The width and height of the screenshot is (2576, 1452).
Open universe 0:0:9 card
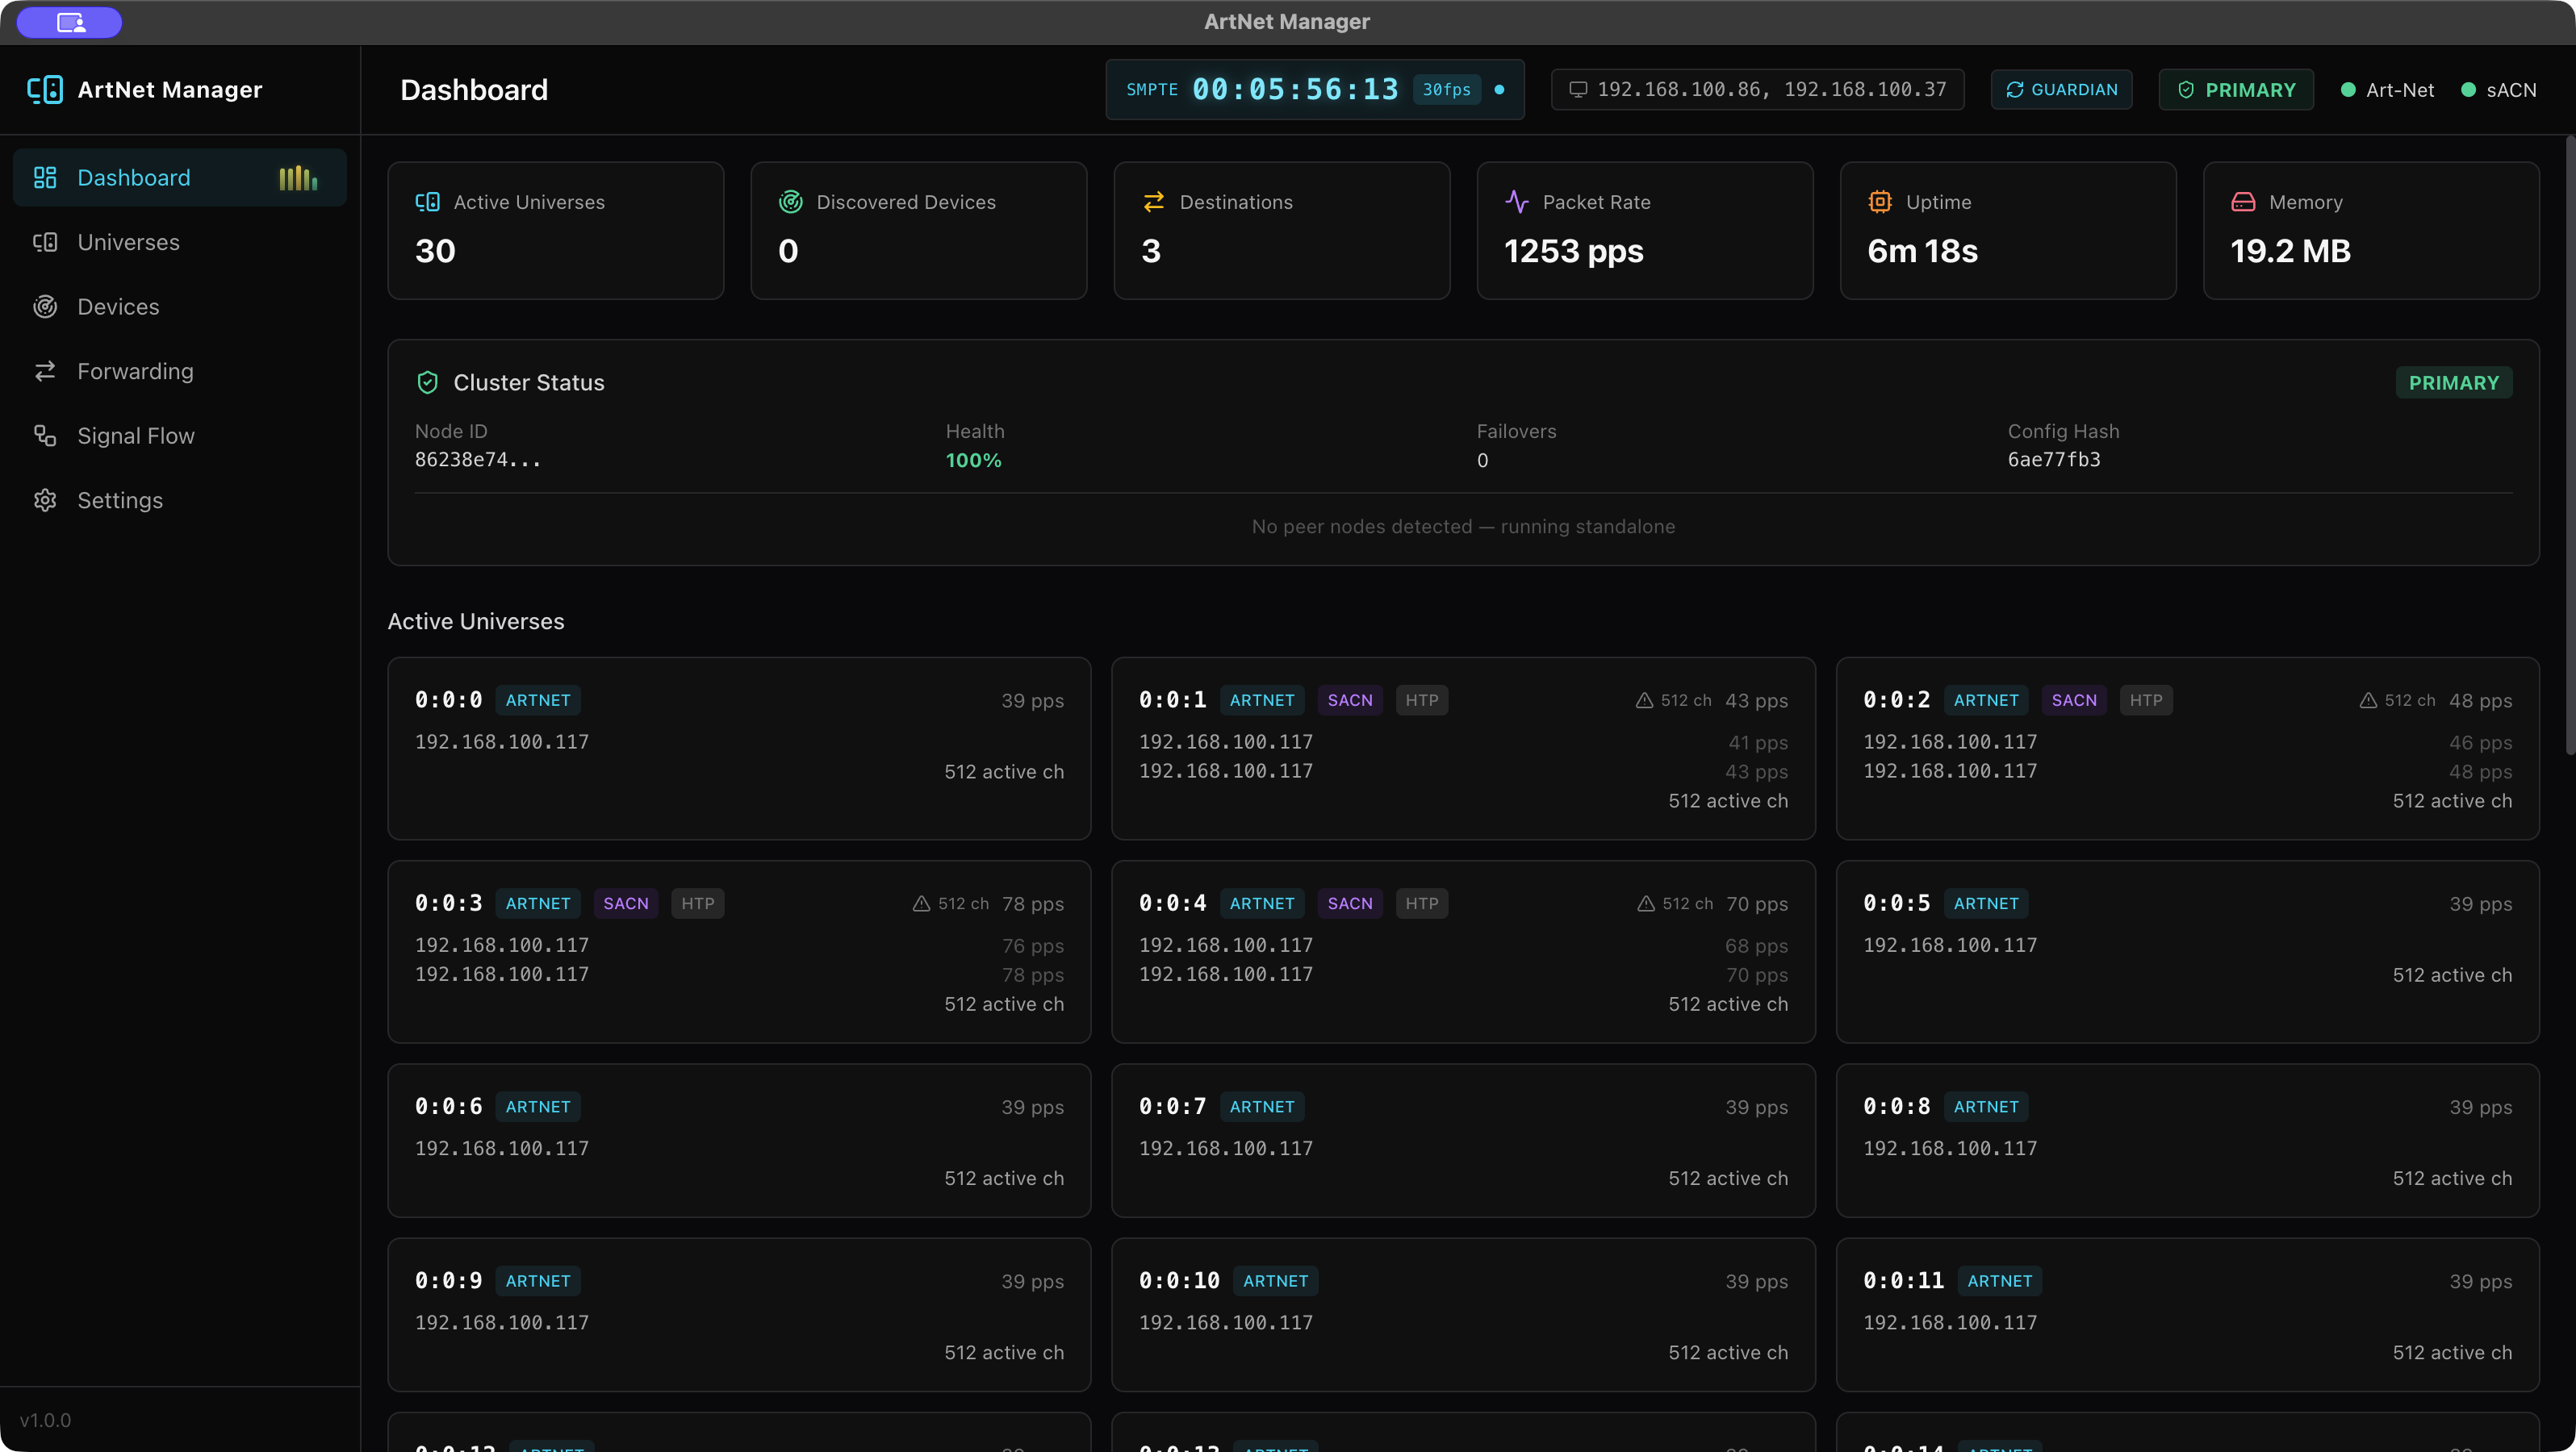[x=739, y=1315]
